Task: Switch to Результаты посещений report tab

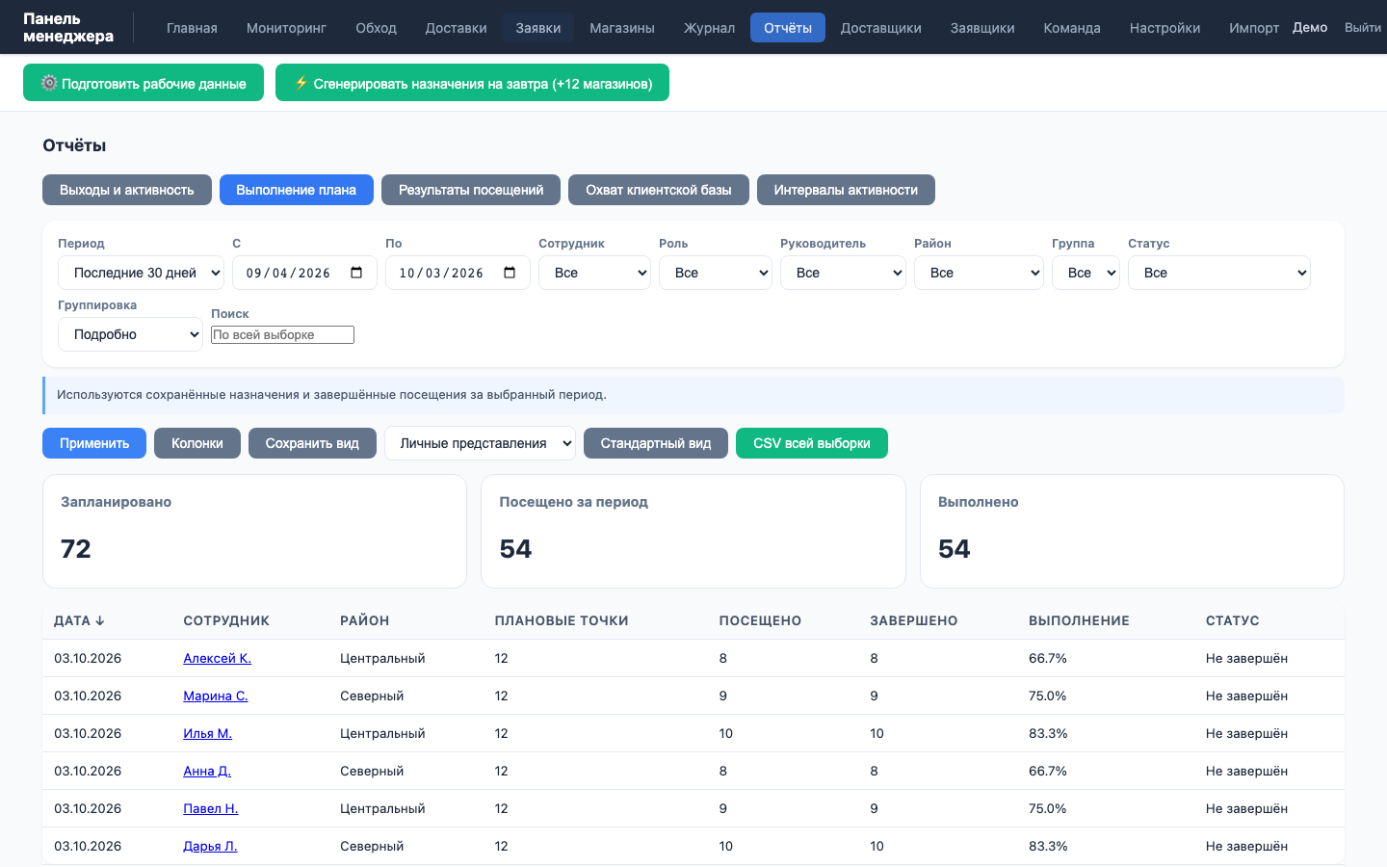Action: (471, 190)
